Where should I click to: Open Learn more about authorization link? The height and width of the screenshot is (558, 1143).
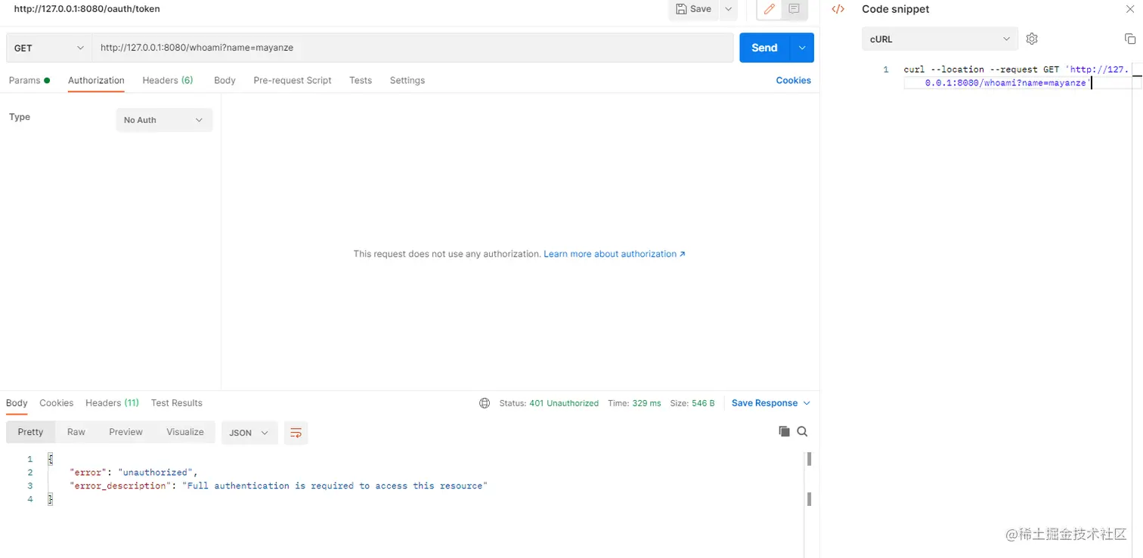(x=615, y=254)
